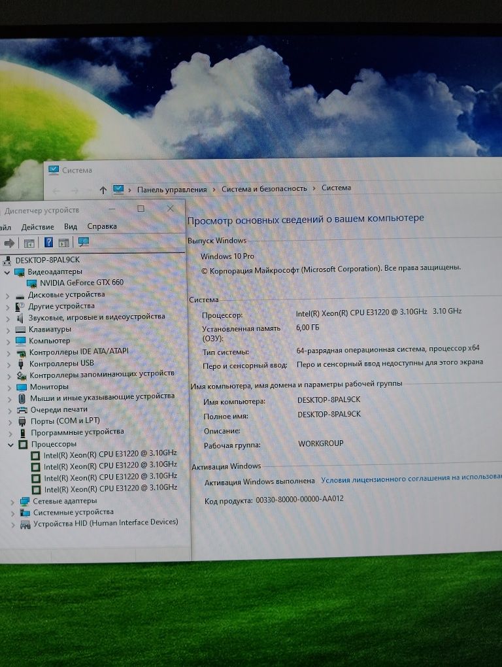The height and width of the screenshot is (667, 502).
Task: Click the System window icon in breadcrumb bar
Action: (x=118, y=189)
